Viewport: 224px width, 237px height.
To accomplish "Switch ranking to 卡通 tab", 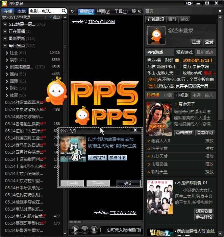I will click(x=197, y=95).
